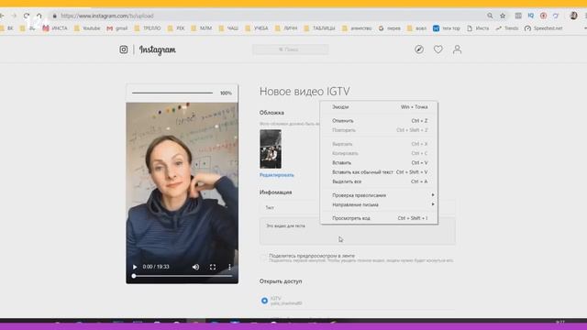Screen dimensions: 587x330
Task: Choose Выделить все in the context menu
Action: 379,181
